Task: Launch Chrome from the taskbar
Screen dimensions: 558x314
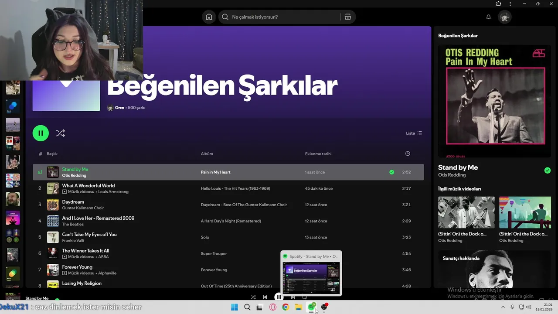Action: click(x=286, y=307)
